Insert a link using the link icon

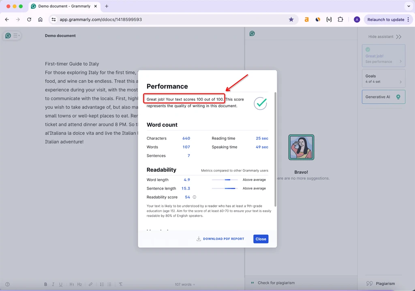(90, 285)
